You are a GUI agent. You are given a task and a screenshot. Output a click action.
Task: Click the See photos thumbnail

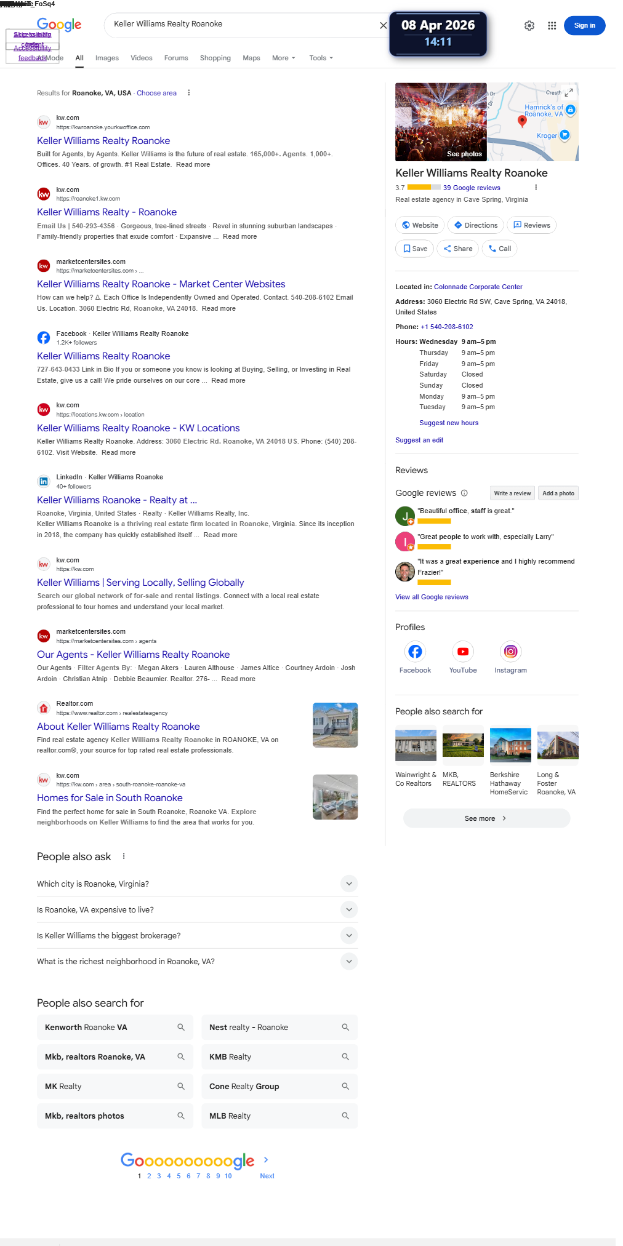[x=441, y=122]
